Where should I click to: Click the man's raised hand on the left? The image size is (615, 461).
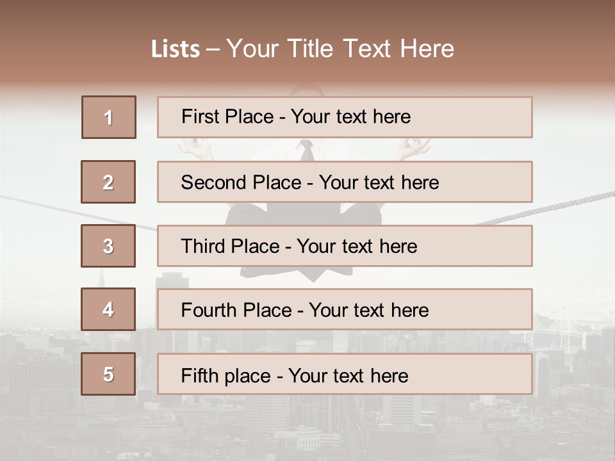pos(195,149)
